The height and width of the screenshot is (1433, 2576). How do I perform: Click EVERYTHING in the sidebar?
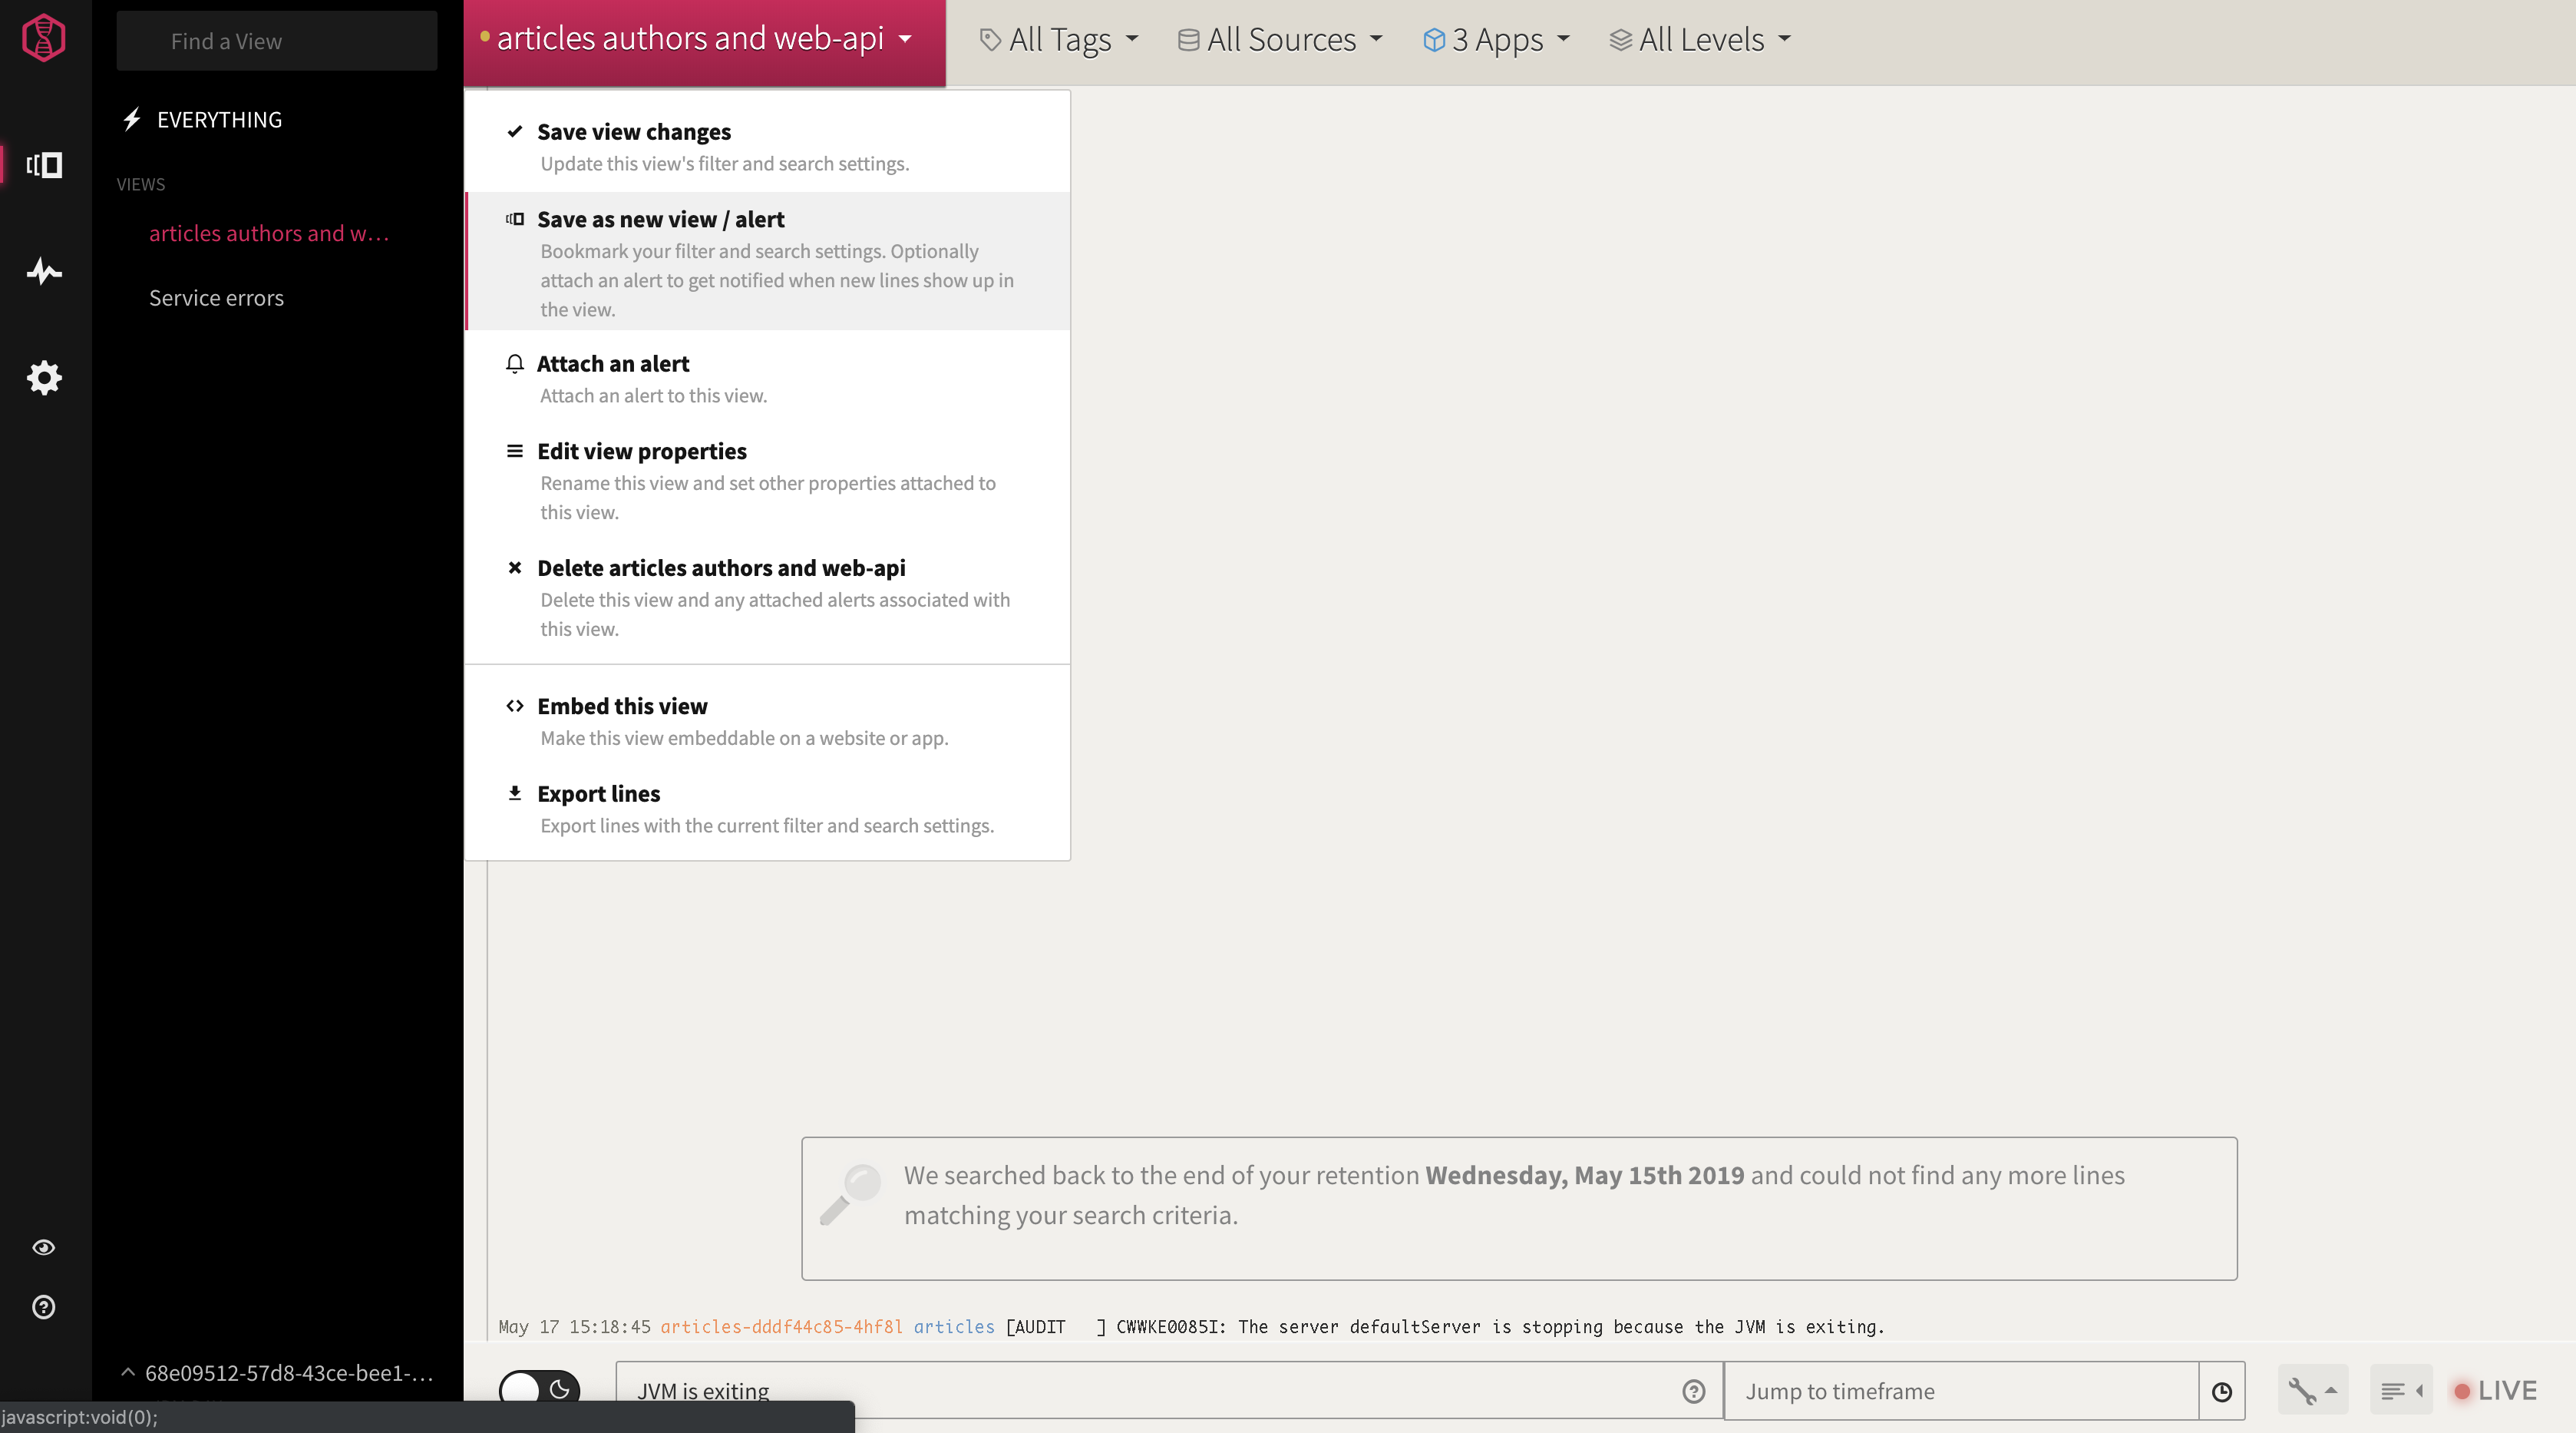(219, 120)
